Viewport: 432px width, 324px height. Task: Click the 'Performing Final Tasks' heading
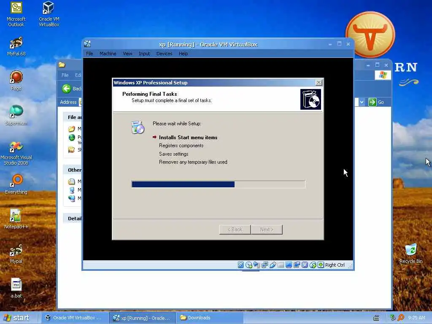[150, 94]
